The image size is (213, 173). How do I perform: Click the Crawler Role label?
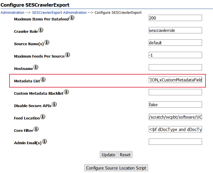pyautogui.click(x=26, y=31)
